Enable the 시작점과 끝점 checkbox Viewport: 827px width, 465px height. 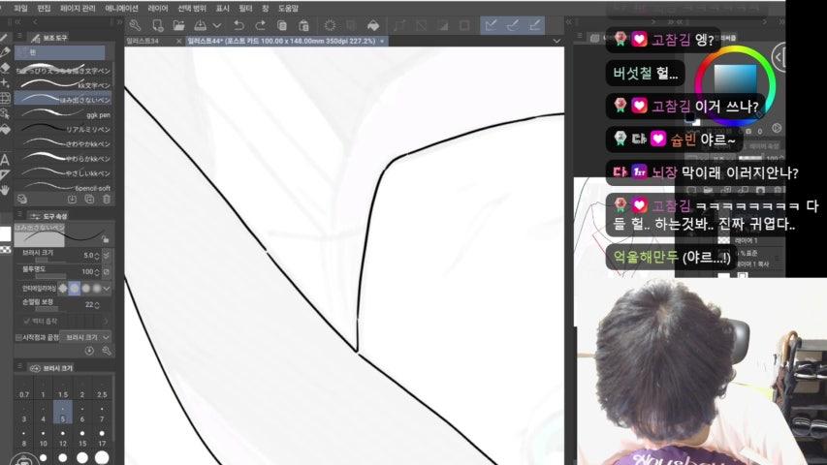coord(18,337)
